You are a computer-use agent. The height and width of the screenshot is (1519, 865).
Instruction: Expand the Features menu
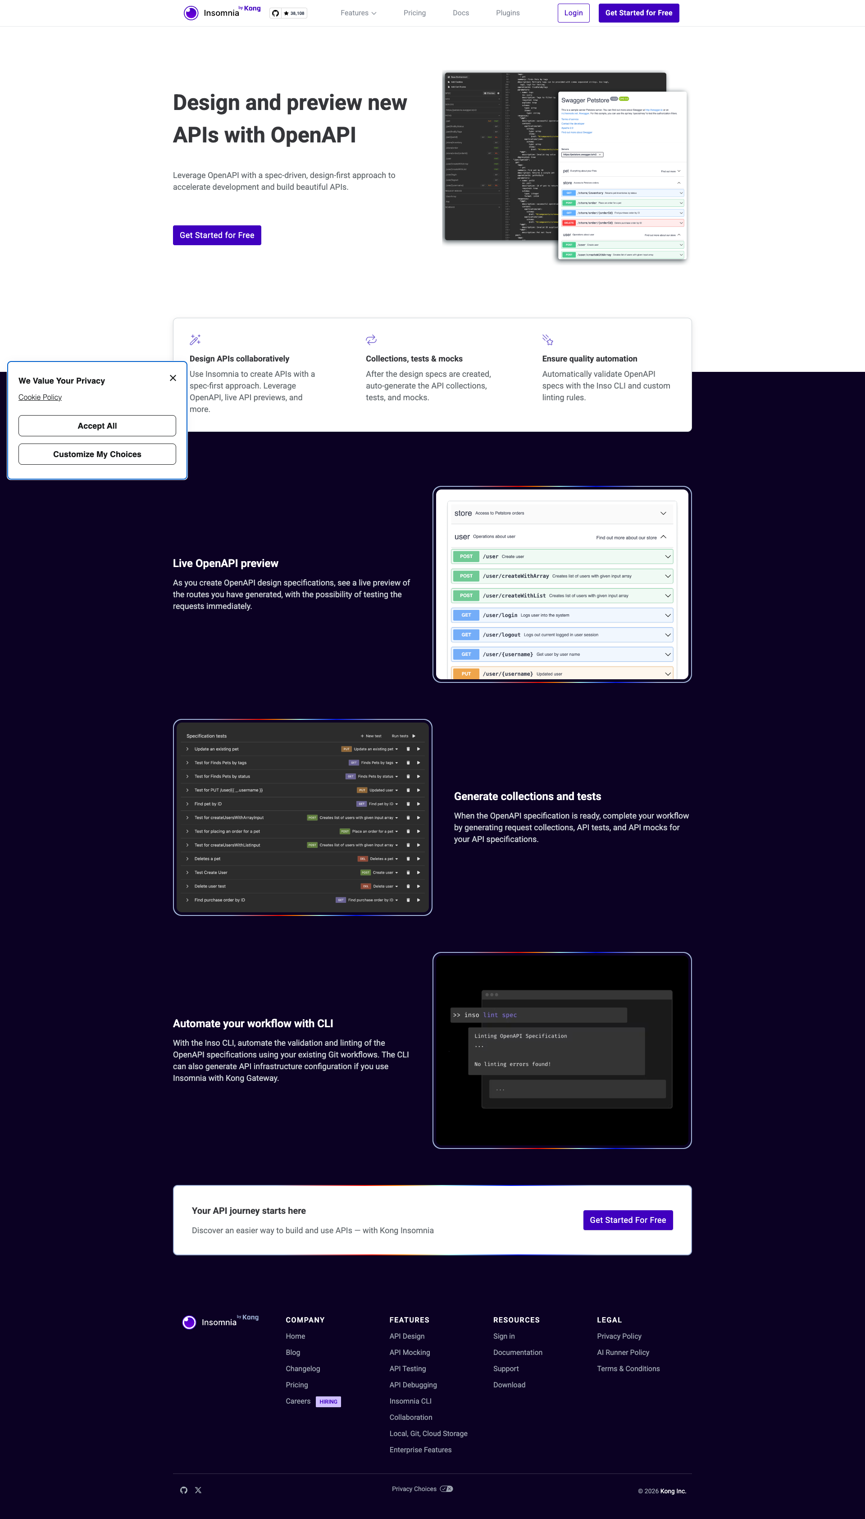[x=358, y=13]
